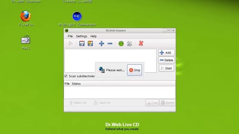Click the Start button
The image size is (239, 134).
tap(166, 68)
